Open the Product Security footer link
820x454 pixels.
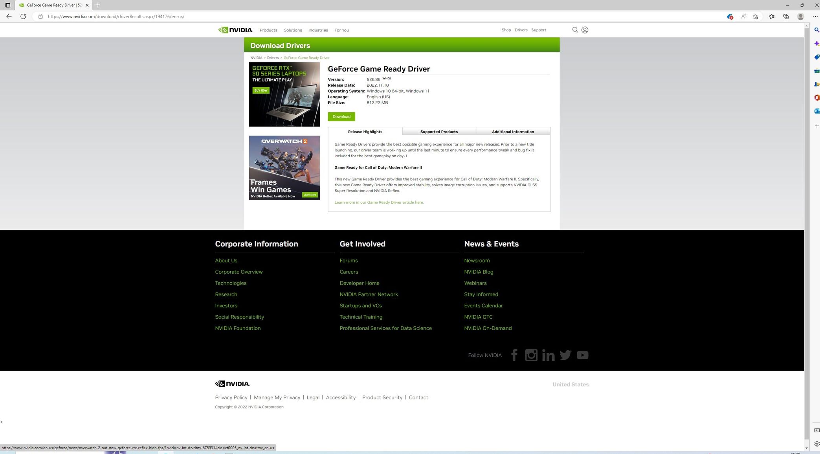point(382,397)
